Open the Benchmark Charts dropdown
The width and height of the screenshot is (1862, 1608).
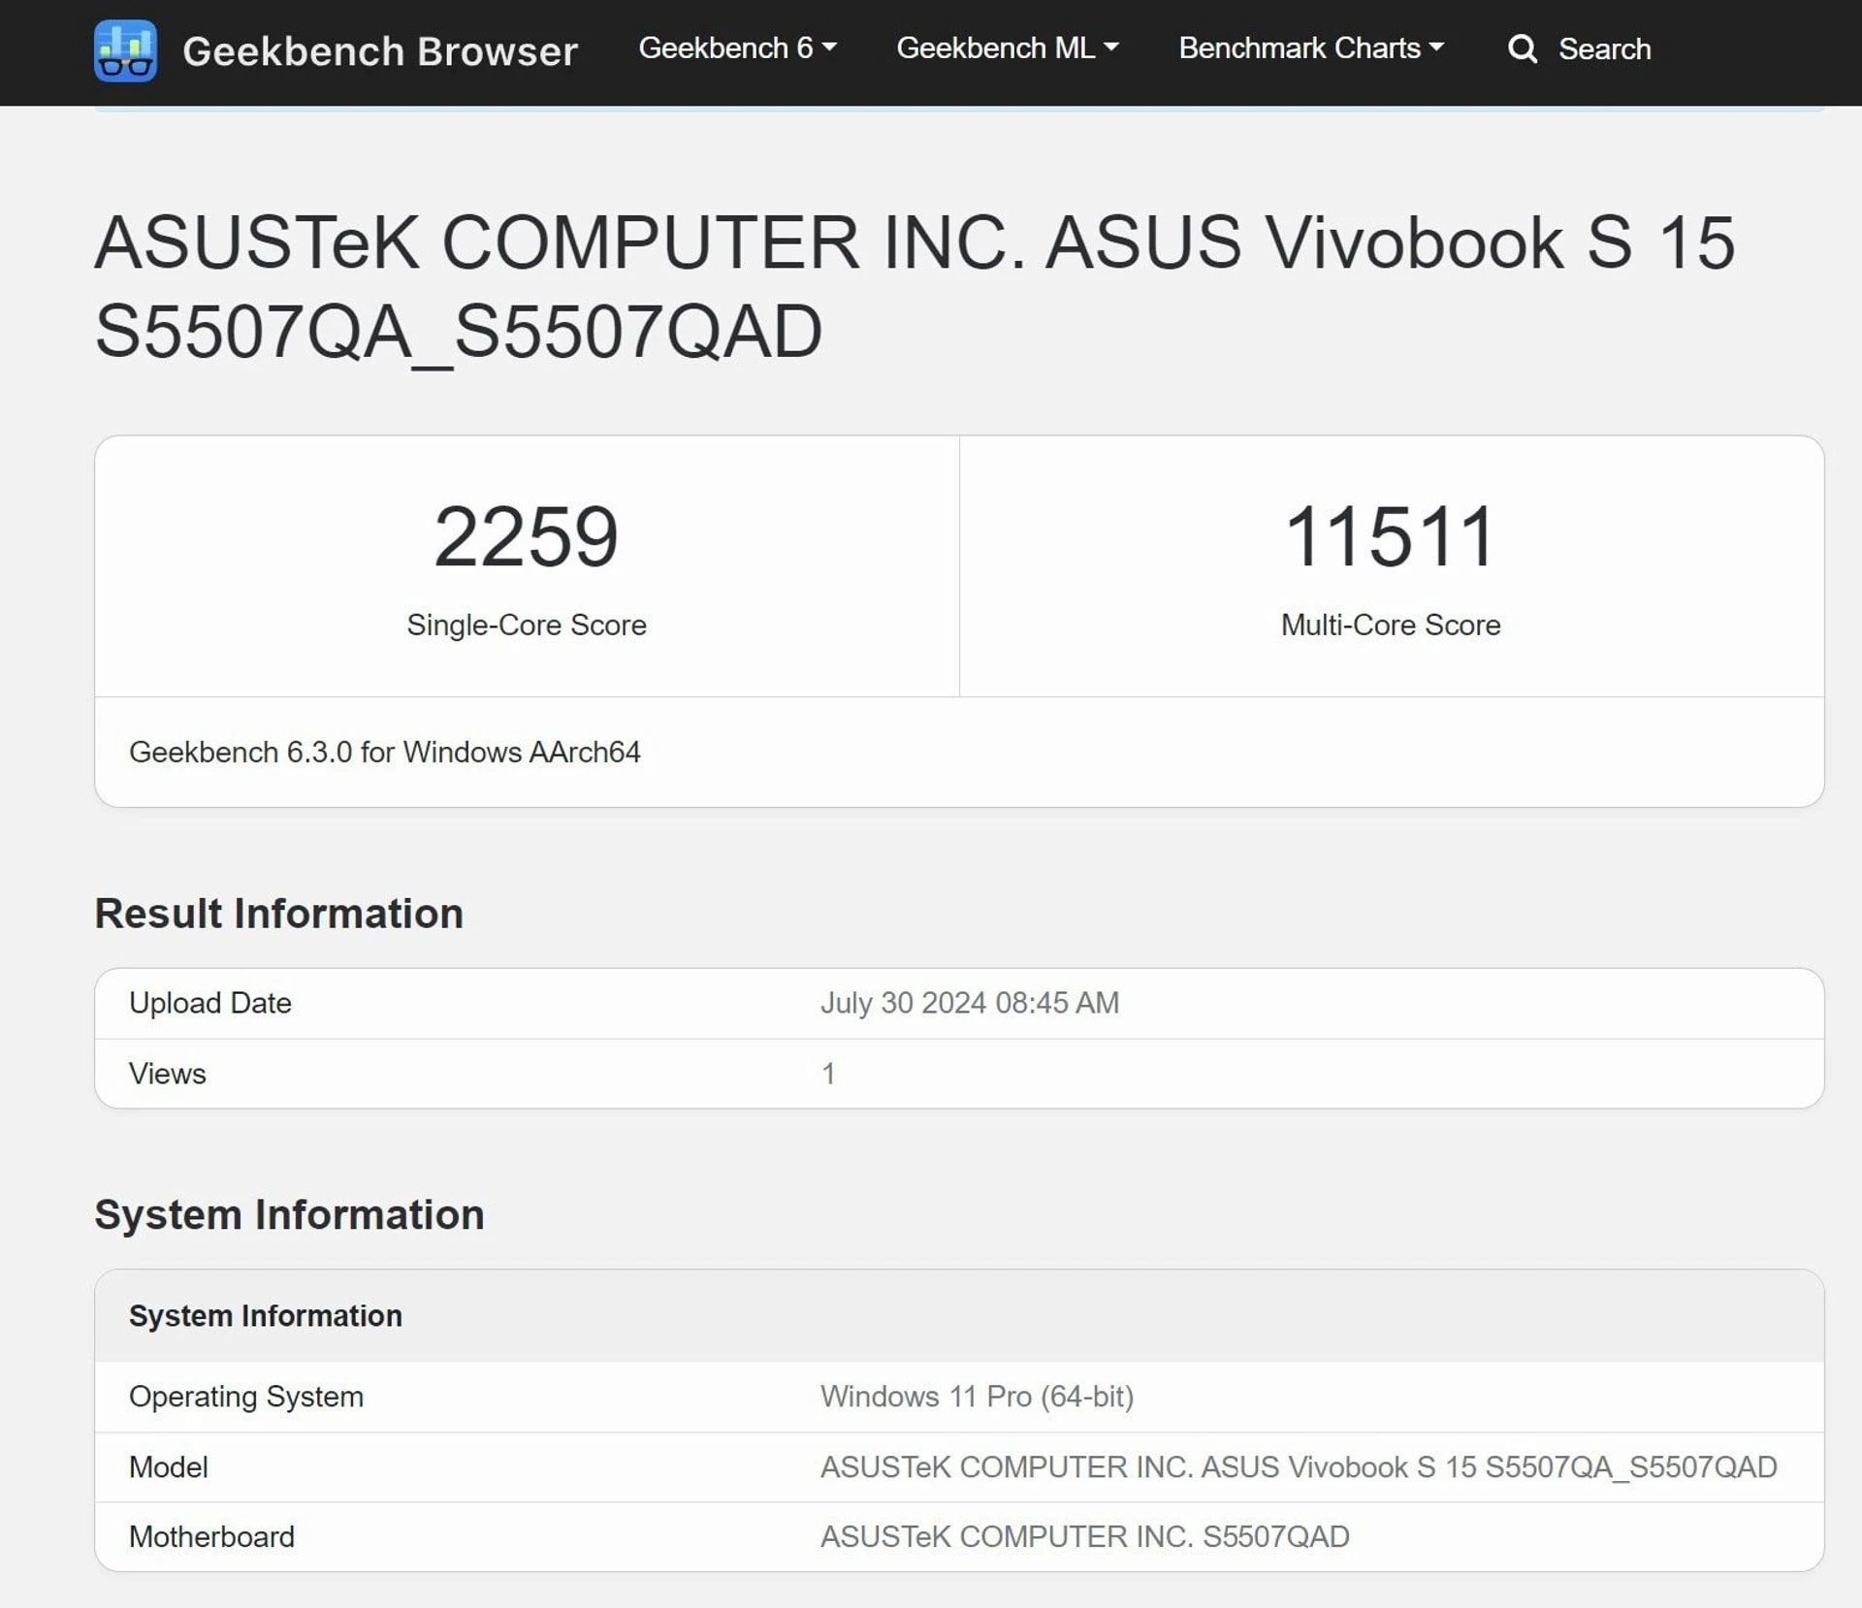(x=1311, y=48)
